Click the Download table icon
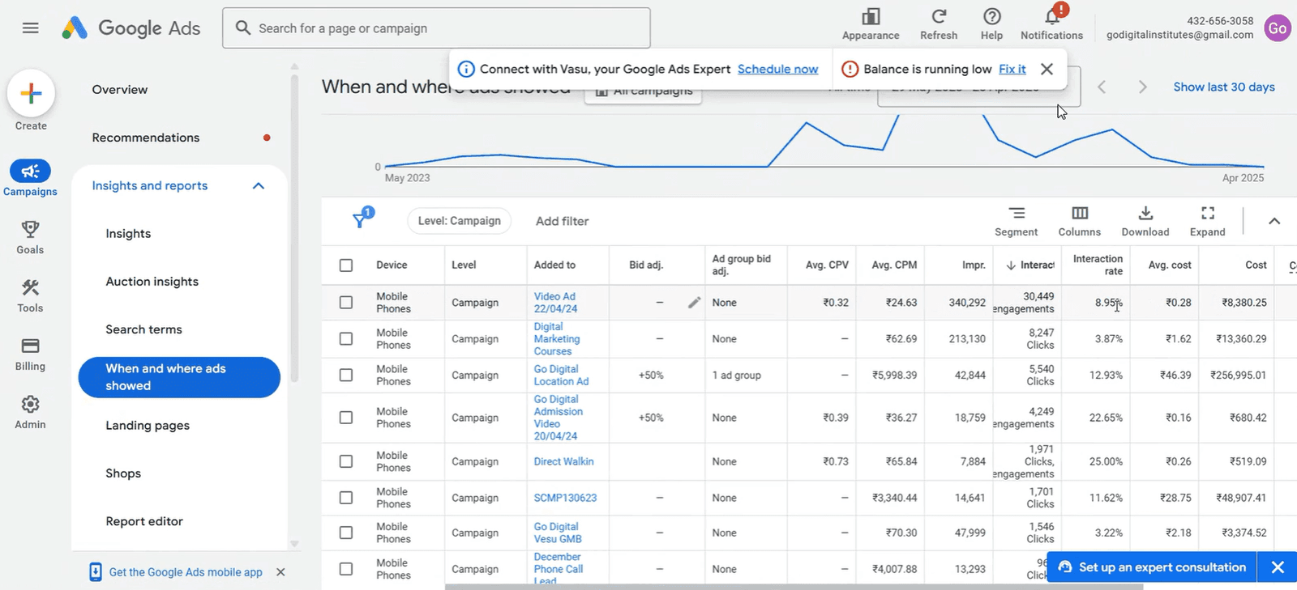1297x590 pixels. (1145, 214)
